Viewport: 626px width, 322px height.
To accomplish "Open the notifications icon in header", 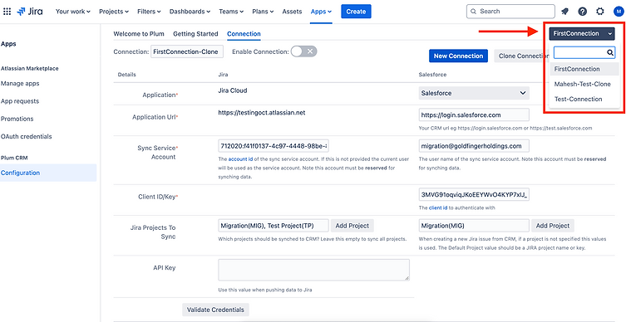I will tap(565, 12).
